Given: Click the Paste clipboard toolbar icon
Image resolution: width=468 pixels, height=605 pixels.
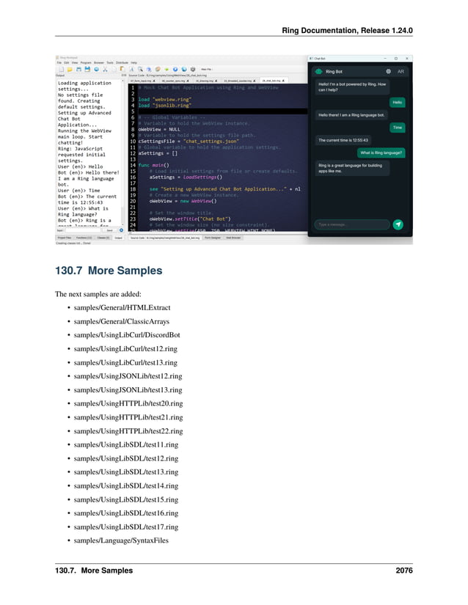Looking at the screenshot, I should click(123, 69).
